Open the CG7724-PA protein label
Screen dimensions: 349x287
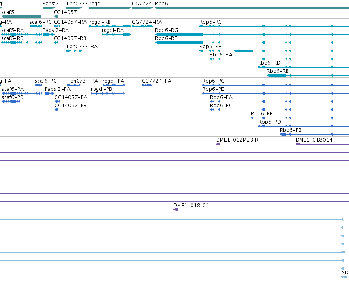coord(157,81)
